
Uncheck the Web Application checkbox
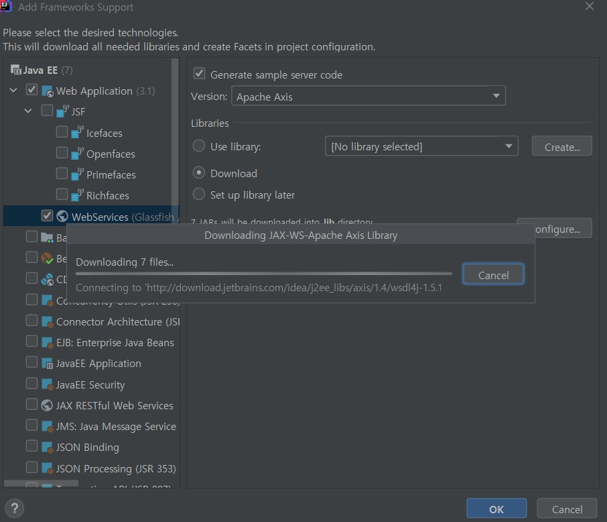point(31,90)
